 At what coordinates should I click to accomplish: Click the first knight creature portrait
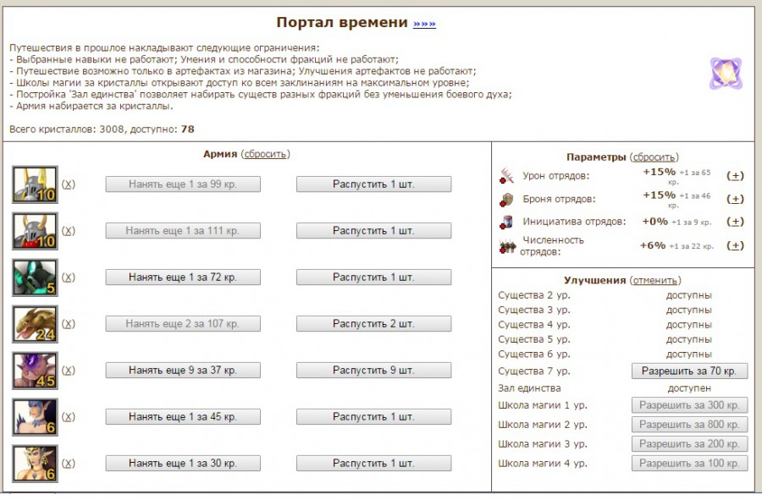click(35, 184)
